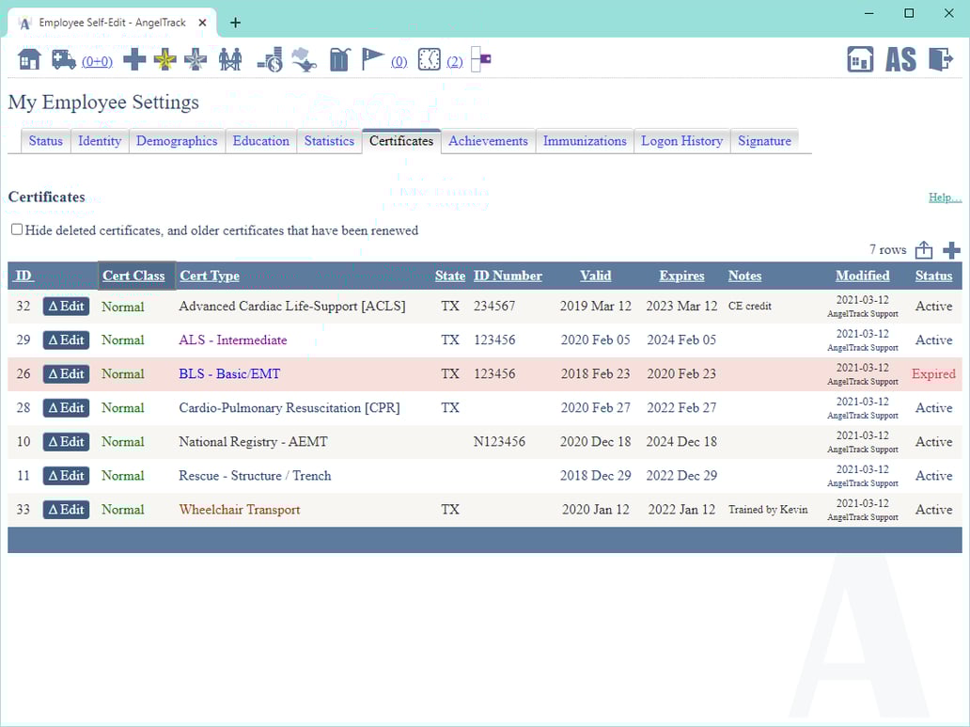Add a new certificate with the plus icon

pos(951,249)
